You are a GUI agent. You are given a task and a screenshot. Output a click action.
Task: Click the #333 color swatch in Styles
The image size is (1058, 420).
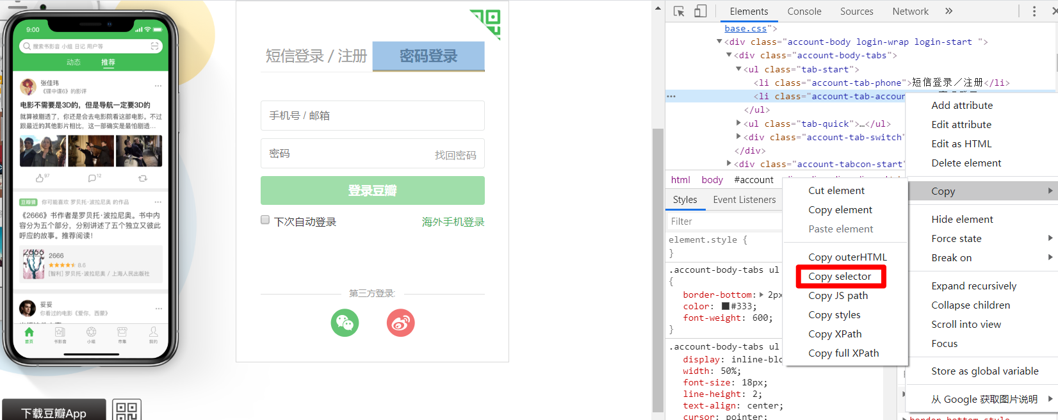(x=726, y=306)
